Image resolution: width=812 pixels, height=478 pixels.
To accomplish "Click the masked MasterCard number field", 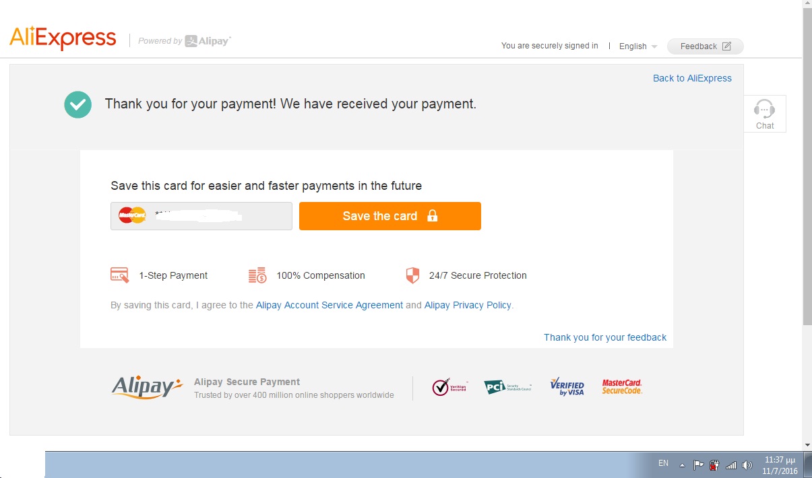I will tap(201, 216).
